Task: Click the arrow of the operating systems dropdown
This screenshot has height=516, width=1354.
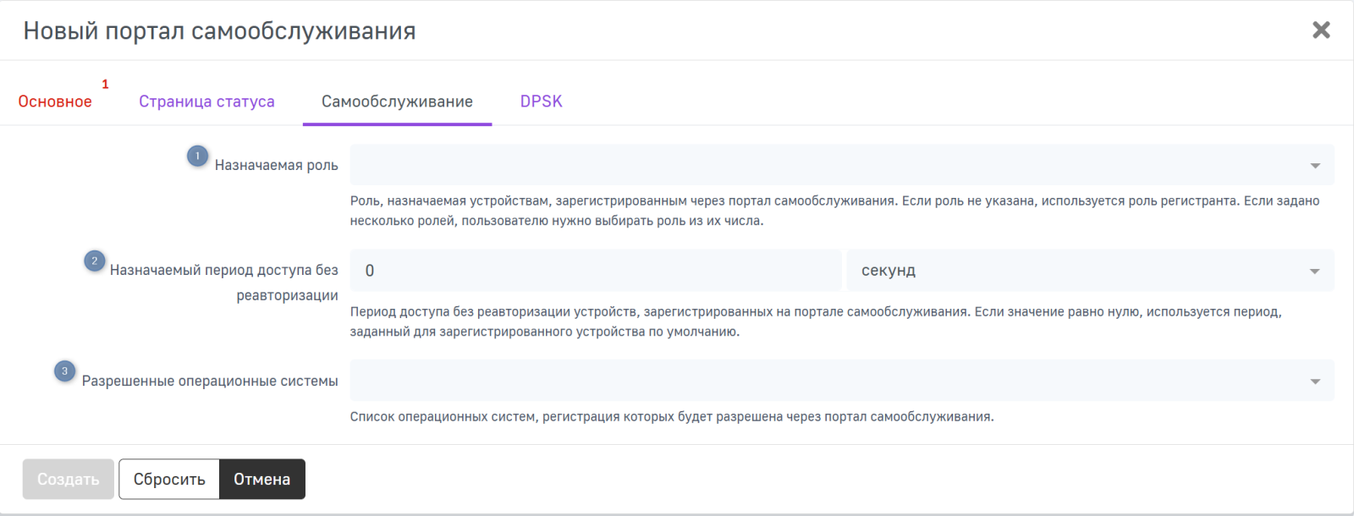Action: point(1315,382)
